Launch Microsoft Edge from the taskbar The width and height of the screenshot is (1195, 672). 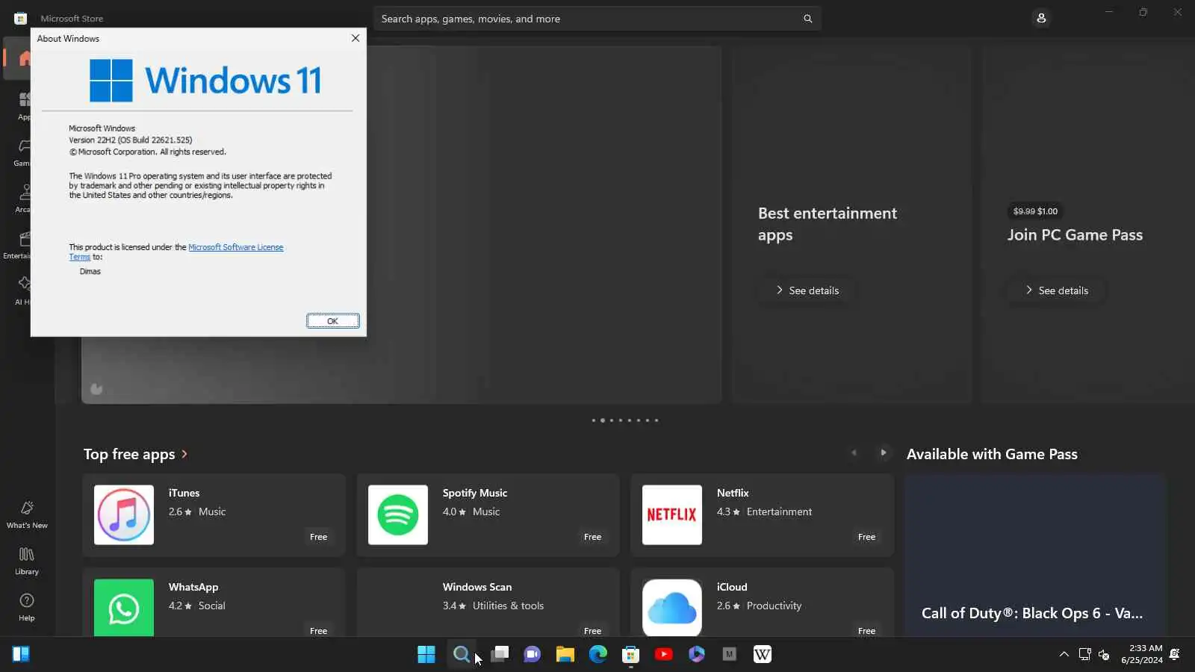click(x=598, y=654)
